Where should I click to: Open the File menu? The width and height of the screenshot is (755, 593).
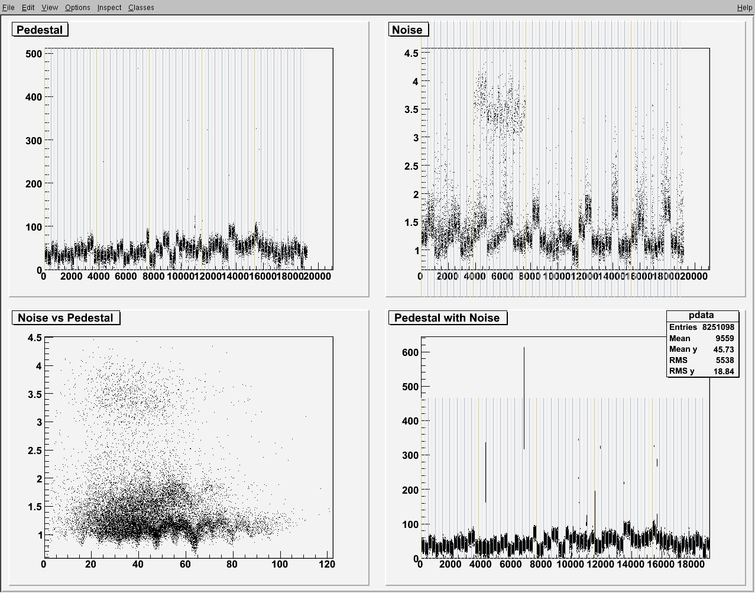8,7
